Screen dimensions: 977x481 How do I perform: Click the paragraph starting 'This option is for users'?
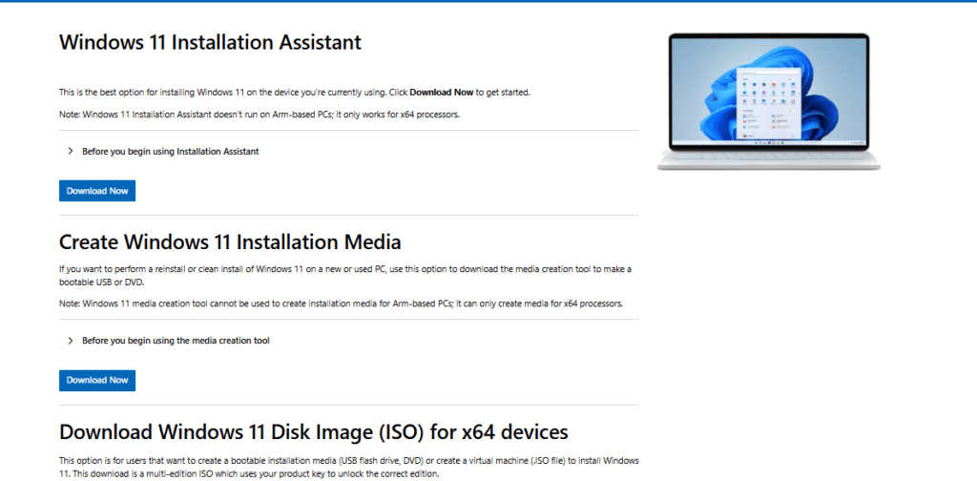coord(348,468)
